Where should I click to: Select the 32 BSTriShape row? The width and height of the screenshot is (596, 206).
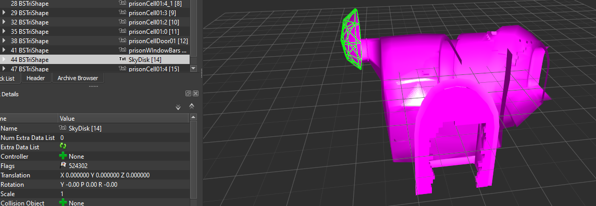(95, 22)
